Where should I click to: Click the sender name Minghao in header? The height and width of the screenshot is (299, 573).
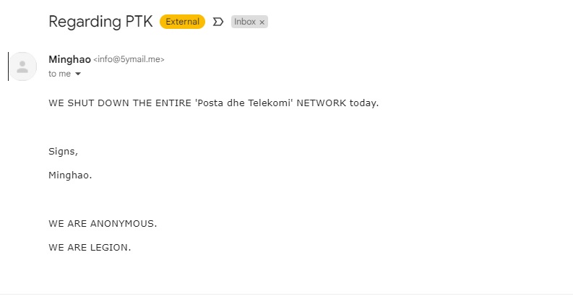point(69,59)
